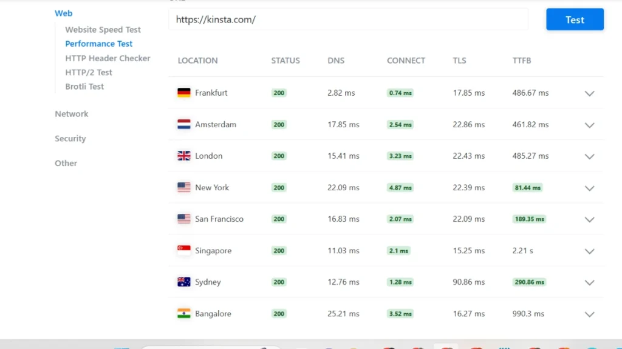Open the Brotli Test page

tap(84, 87)
